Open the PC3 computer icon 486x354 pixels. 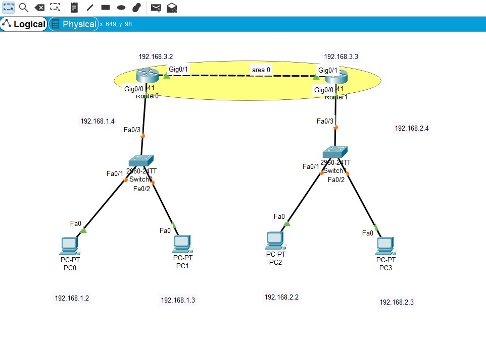click(x=386, y=246)
